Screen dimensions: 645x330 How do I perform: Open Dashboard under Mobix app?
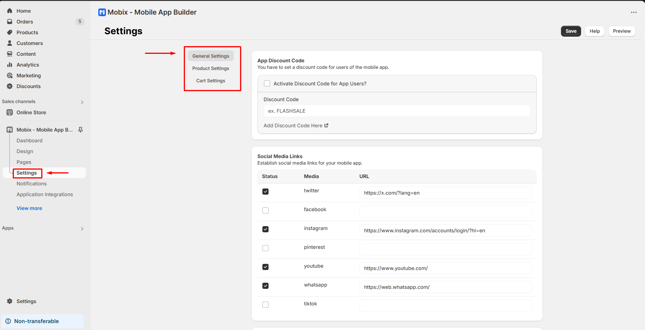[x=30, y=141]
